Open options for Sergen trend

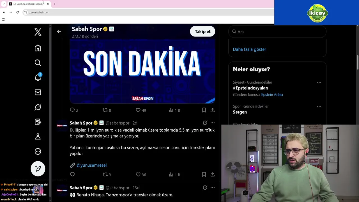point(319,107)
